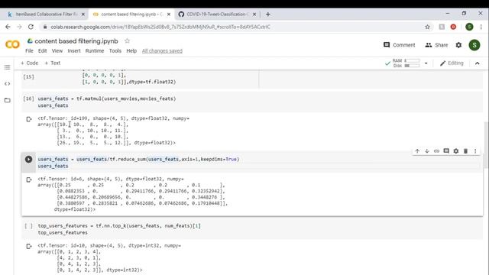489x275 pixels.
Task: Delete the selected cell trash icon
Action: tap(465, 151)
